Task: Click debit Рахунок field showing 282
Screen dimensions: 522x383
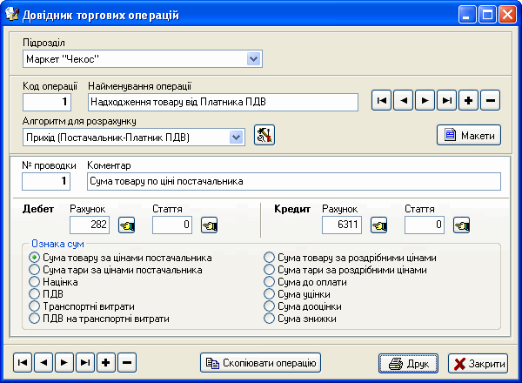Action: 90,225
